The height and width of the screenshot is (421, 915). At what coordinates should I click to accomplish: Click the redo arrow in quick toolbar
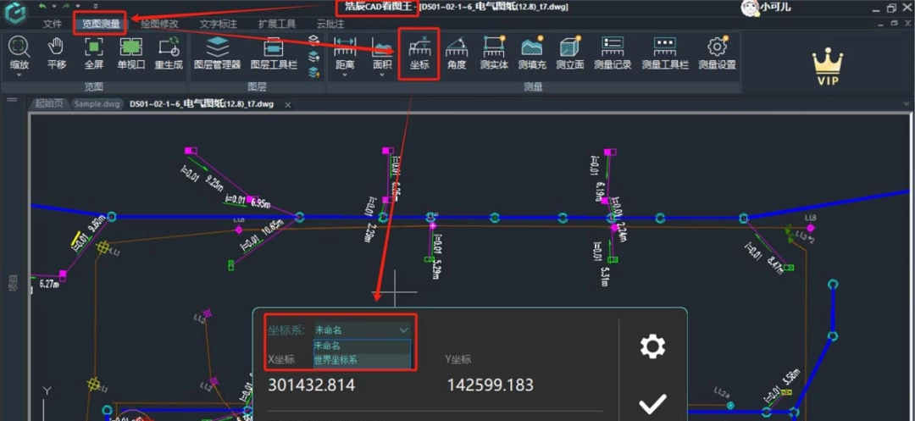click(66, 6)
